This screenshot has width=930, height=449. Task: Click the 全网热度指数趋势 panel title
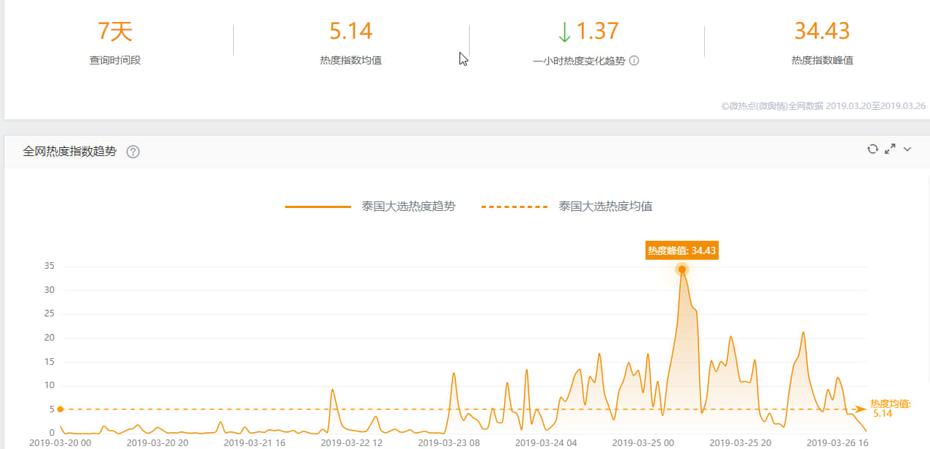[70, 152]
